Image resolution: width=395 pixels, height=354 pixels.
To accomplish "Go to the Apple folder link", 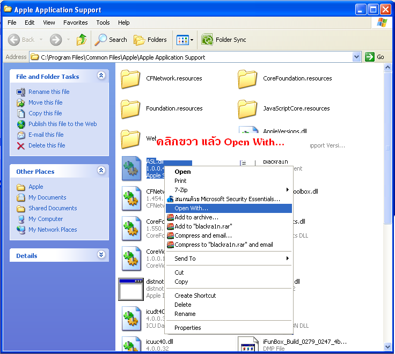I will (x=36, y=187).
